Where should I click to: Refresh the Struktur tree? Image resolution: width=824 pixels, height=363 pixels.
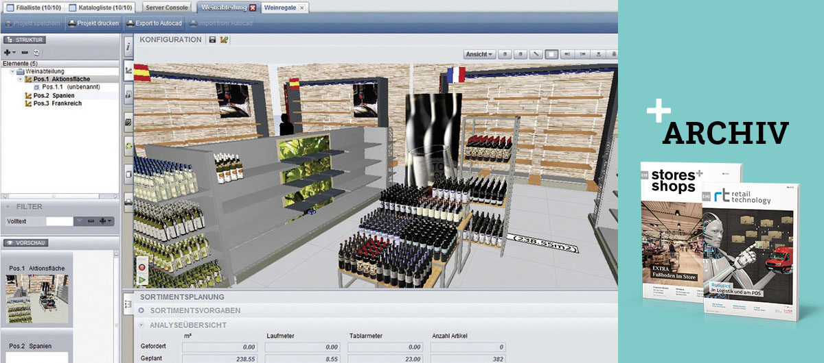[x=36, y=52]
